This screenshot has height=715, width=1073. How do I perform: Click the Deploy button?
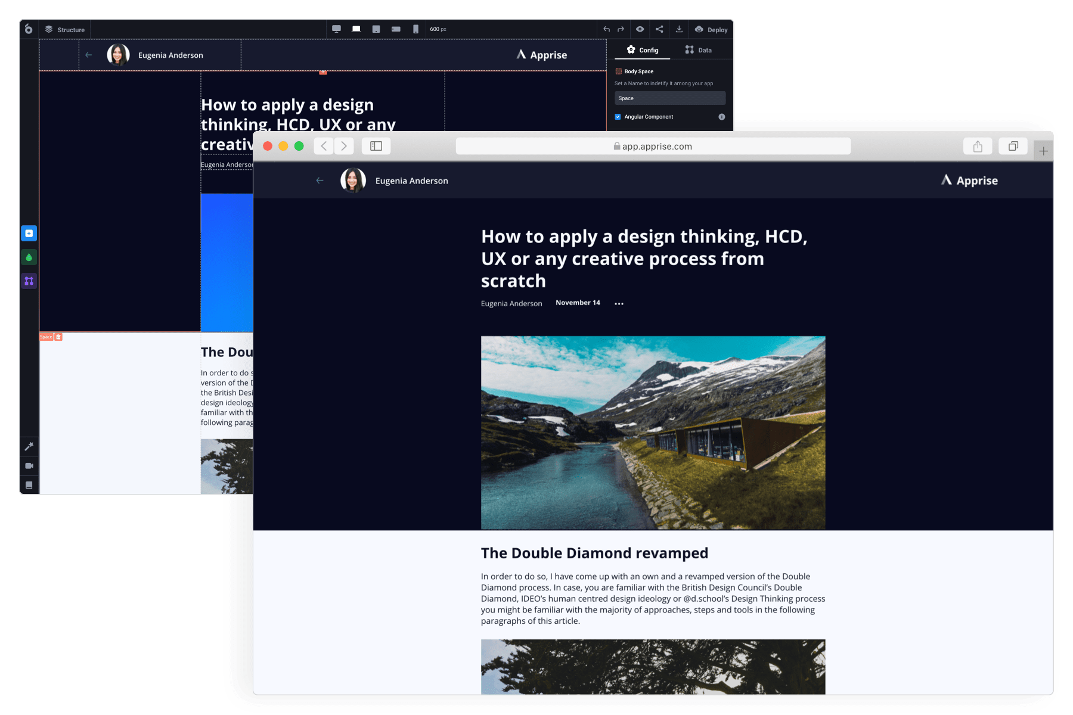click(711, 30)
